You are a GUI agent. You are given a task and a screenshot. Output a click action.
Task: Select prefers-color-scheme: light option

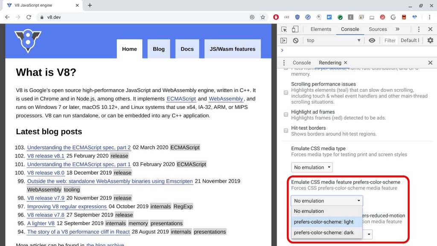click(x=326, y=222)
